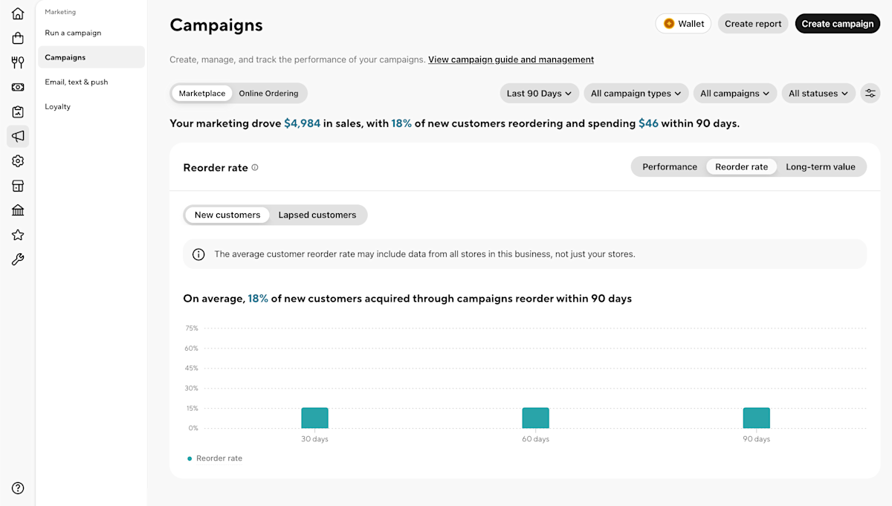This screenshot has width=892, height=506.
Task: Select Lapsed customers segment
Action: click(317, 215)
